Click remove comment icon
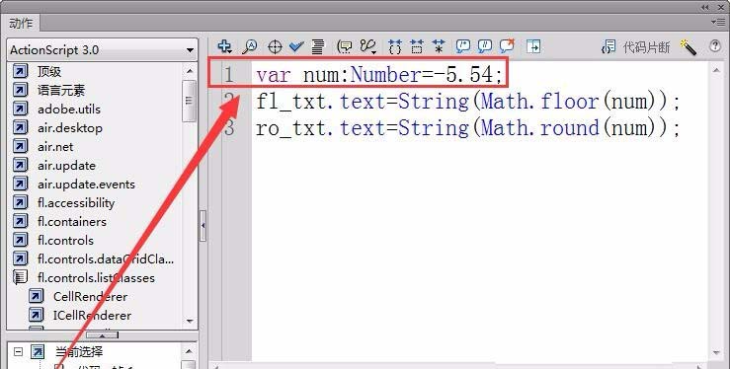This screenshot has height=369, width=730. click(x=507, y=45)
